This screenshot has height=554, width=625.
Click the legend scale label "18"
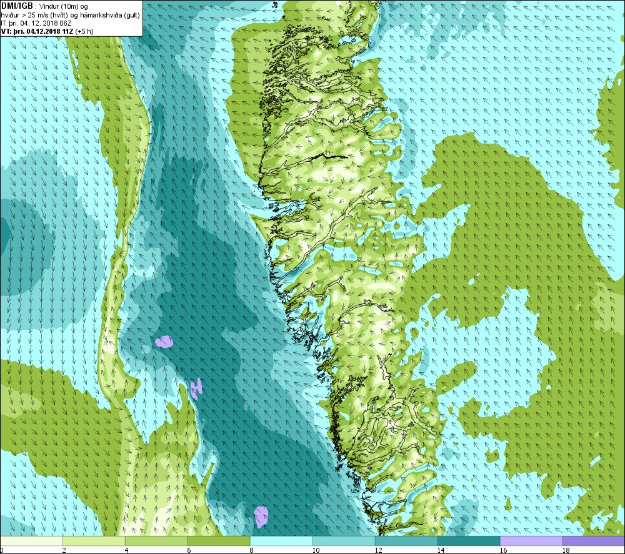tap(566, 550)
